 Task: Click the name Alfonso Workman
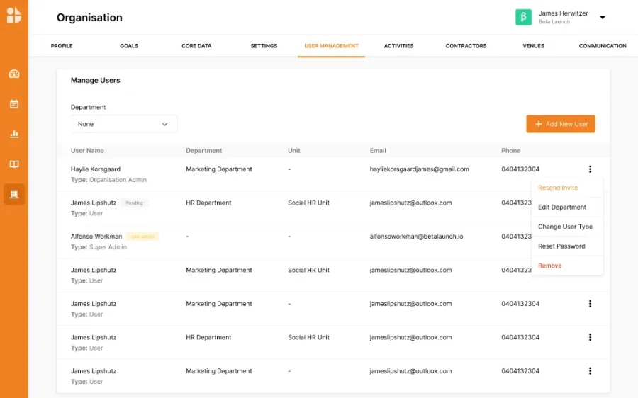[96, 237]
